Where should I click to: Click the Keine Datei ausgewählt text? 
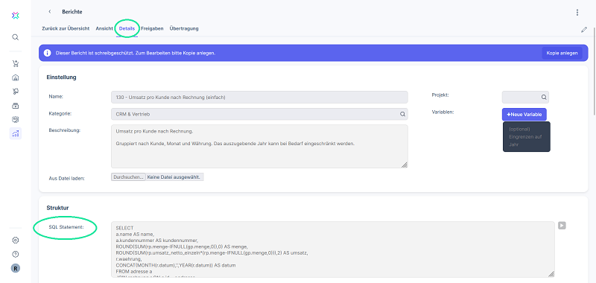pos(174,177)
